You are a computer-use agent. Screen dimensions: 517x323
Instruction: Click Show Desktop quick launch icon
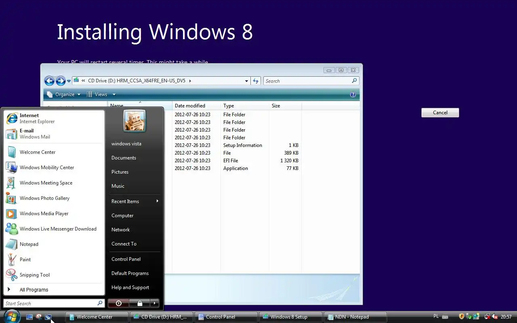29,317
